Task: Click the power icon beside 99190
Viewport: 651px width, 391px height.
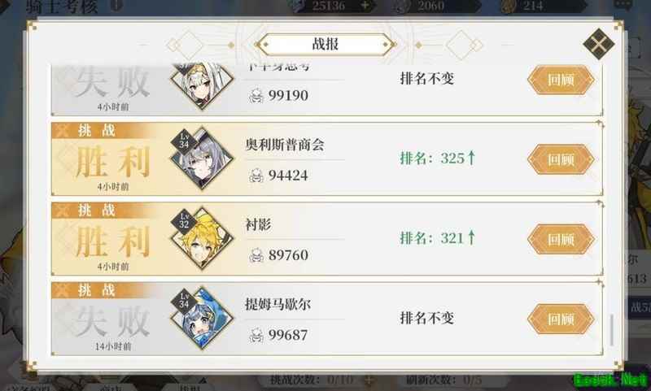Action: click(x=256, y=96)
